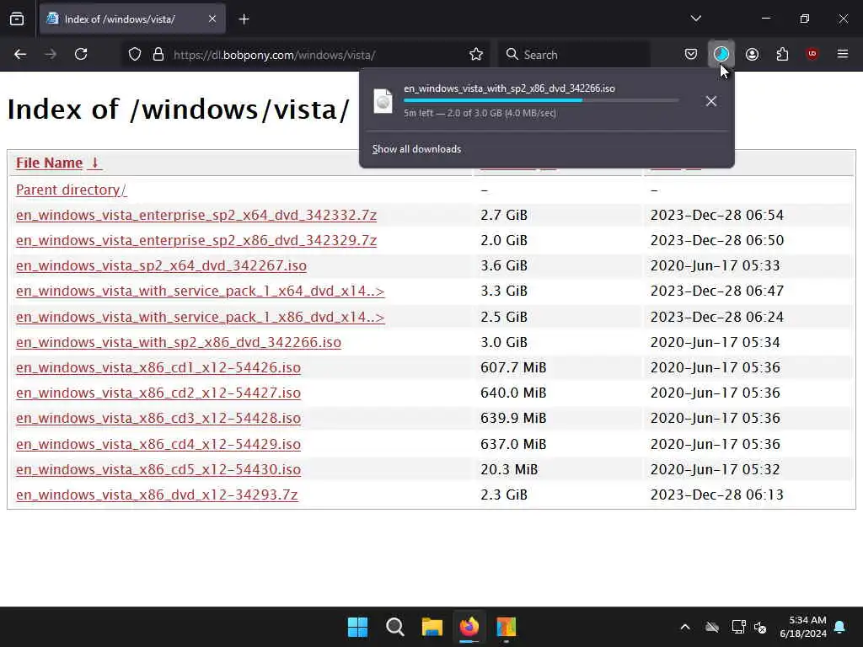This screenshot has width=863, height=647.
Task: View site security padlock info
Action: 158,55
